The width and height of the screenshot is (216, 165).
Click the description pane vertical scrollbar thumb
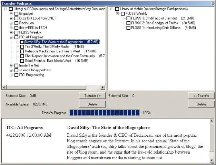coord(212,137)
